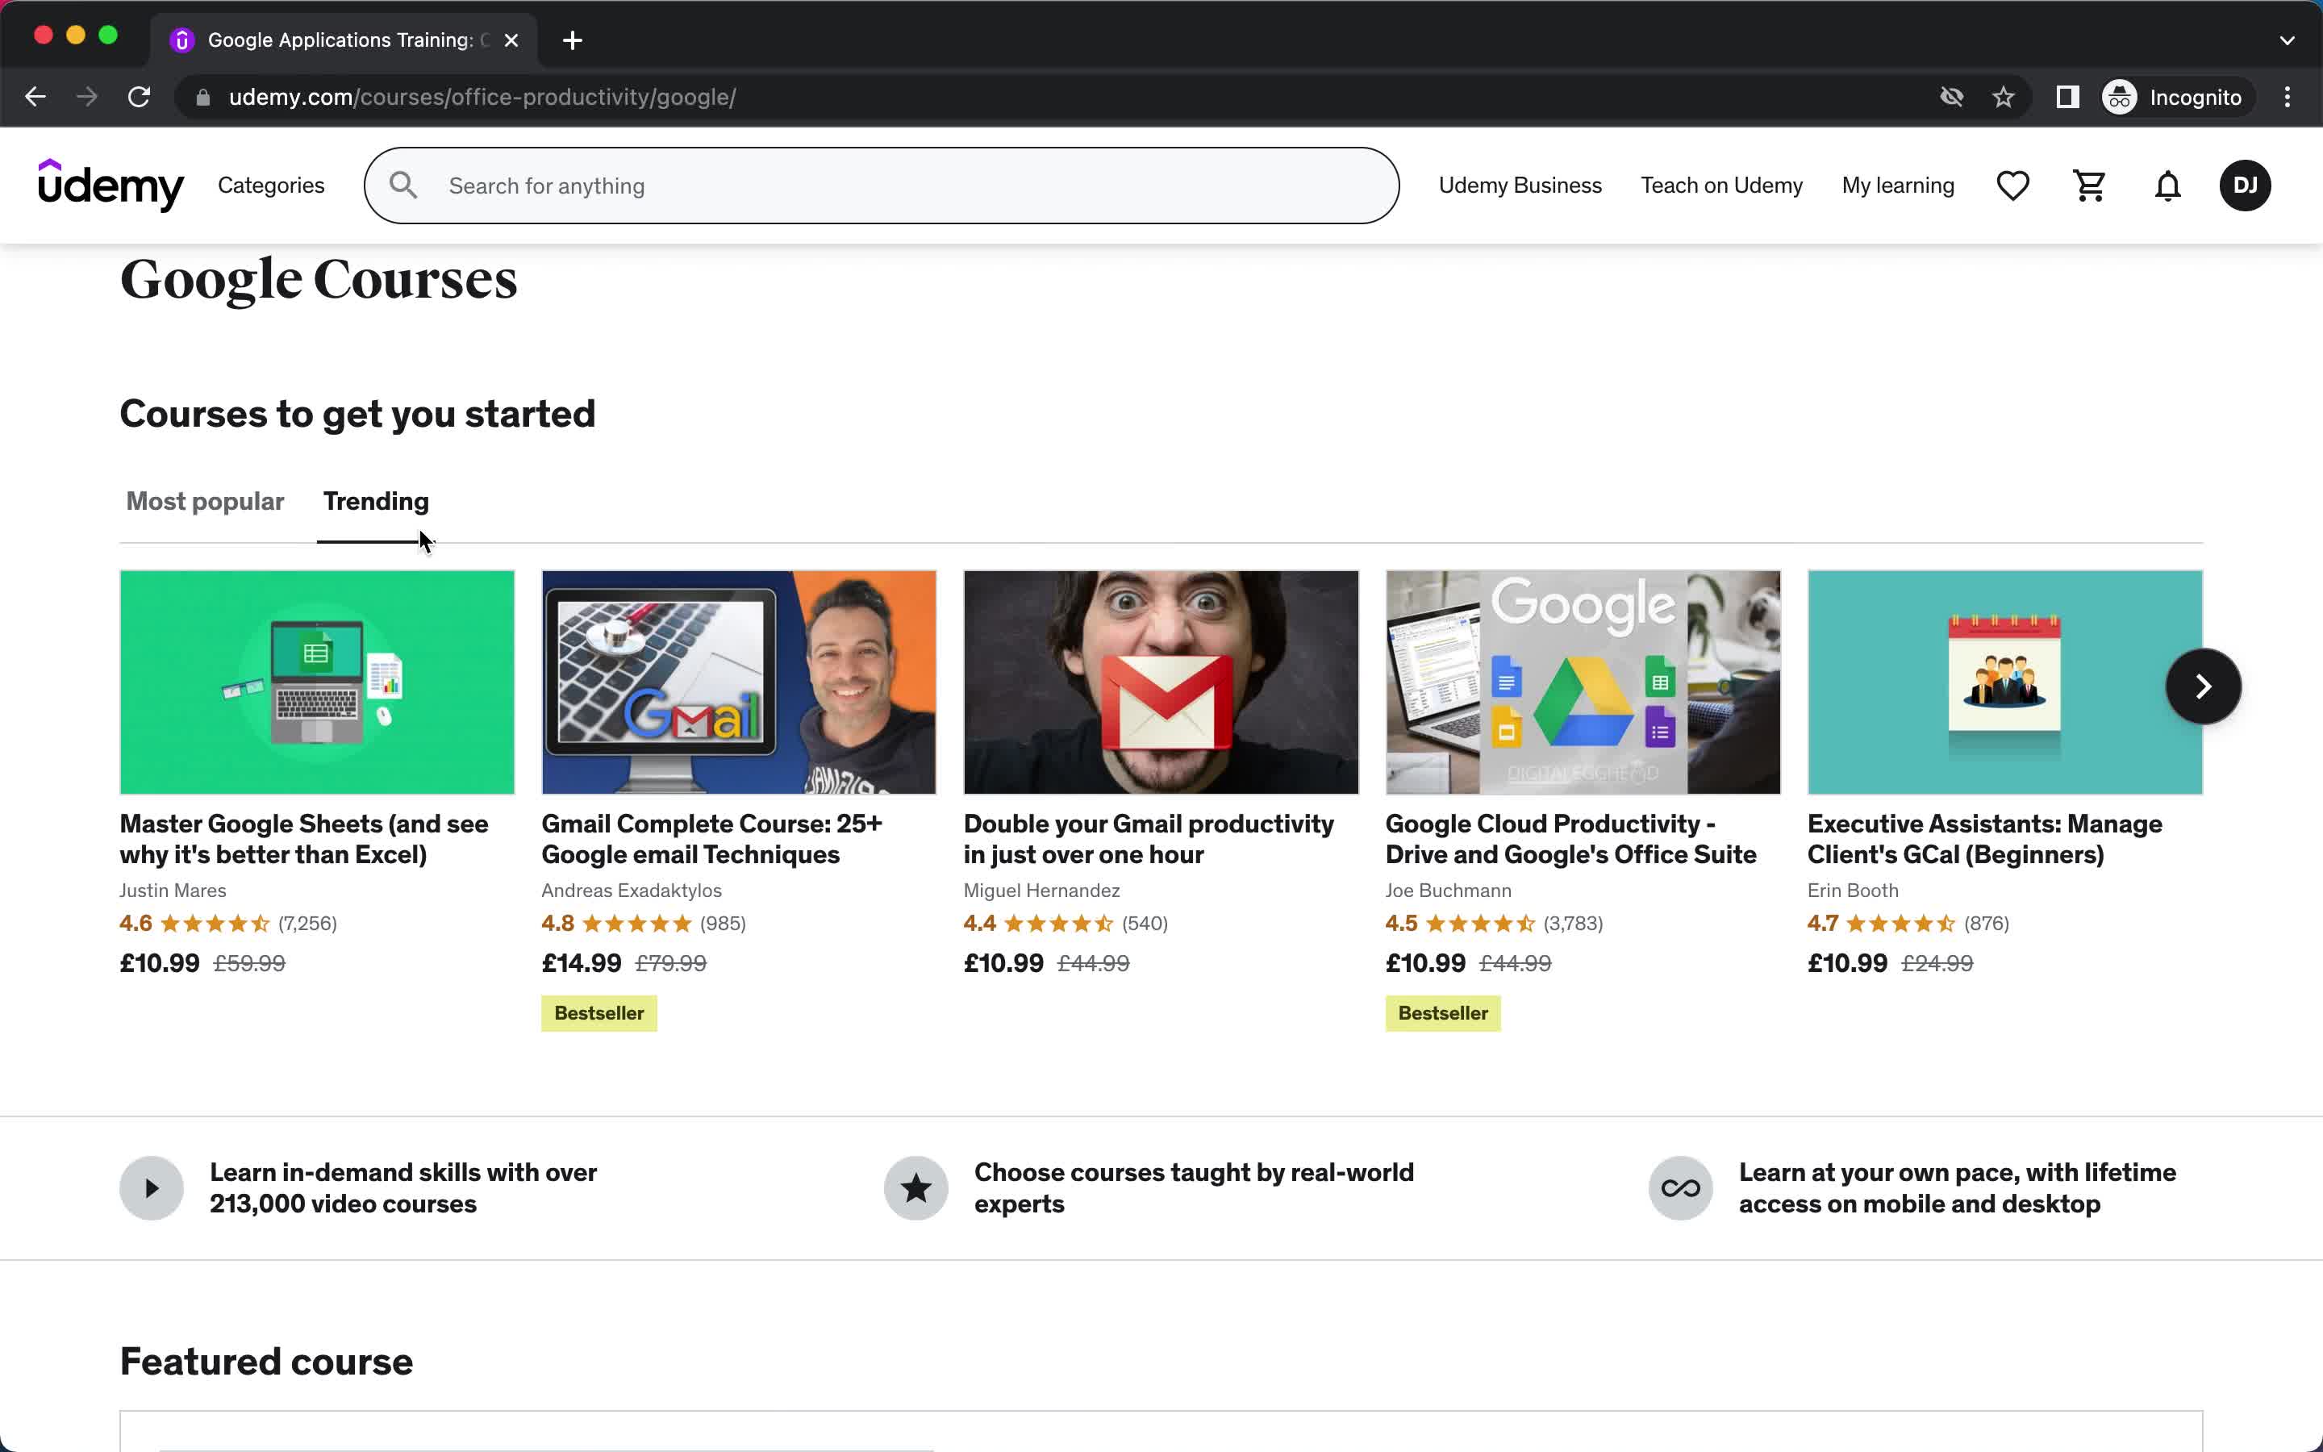Screen dimensions: 2323x1452
Task: Click the incognito mode indicator icon
Action: click(x=2119, y=95)
